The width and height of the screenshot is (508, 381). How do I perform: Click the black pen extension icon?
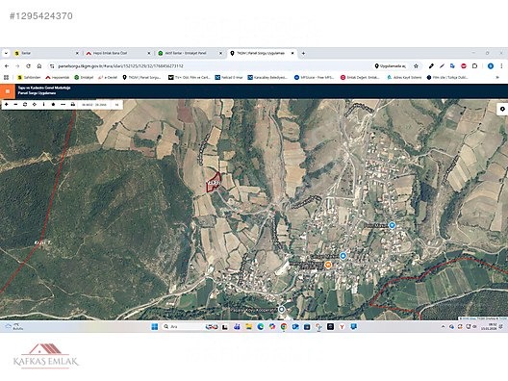[431, 66]
